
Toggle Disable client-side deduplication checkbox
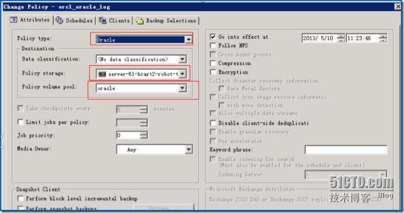tap(213, 123)
